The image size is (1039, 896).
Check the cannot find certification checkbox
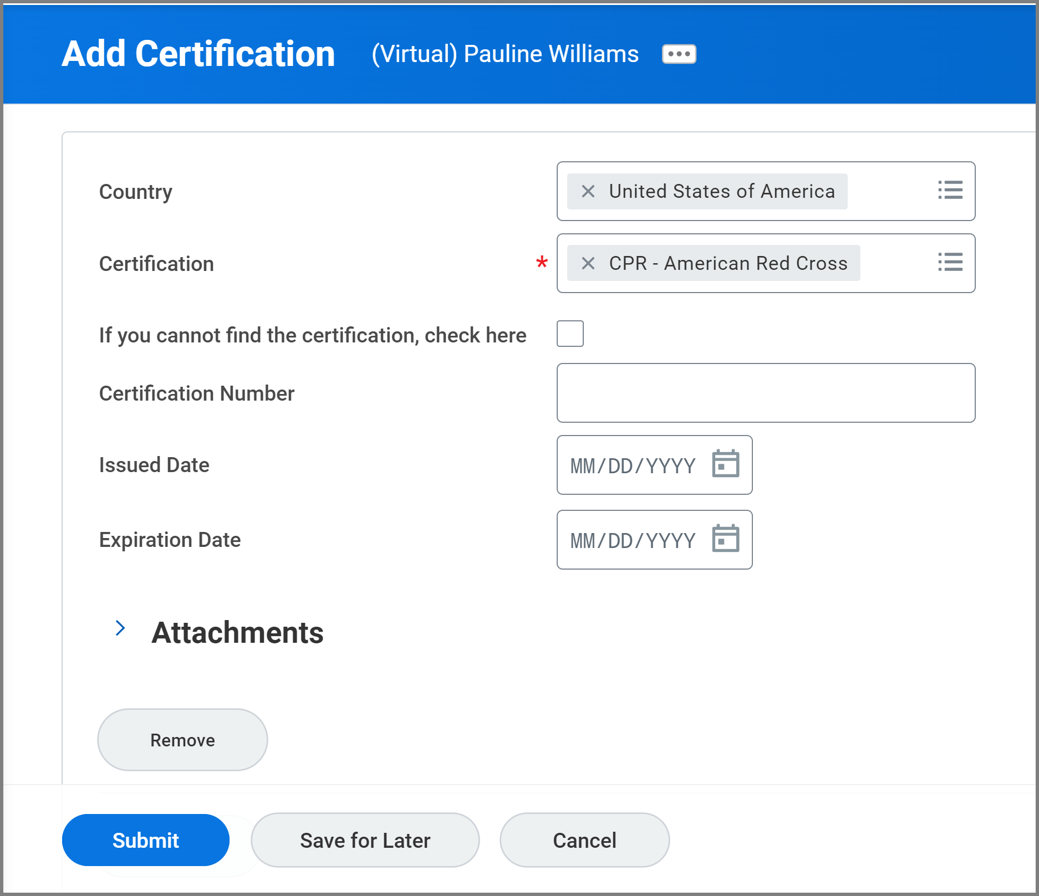(570, 334)
